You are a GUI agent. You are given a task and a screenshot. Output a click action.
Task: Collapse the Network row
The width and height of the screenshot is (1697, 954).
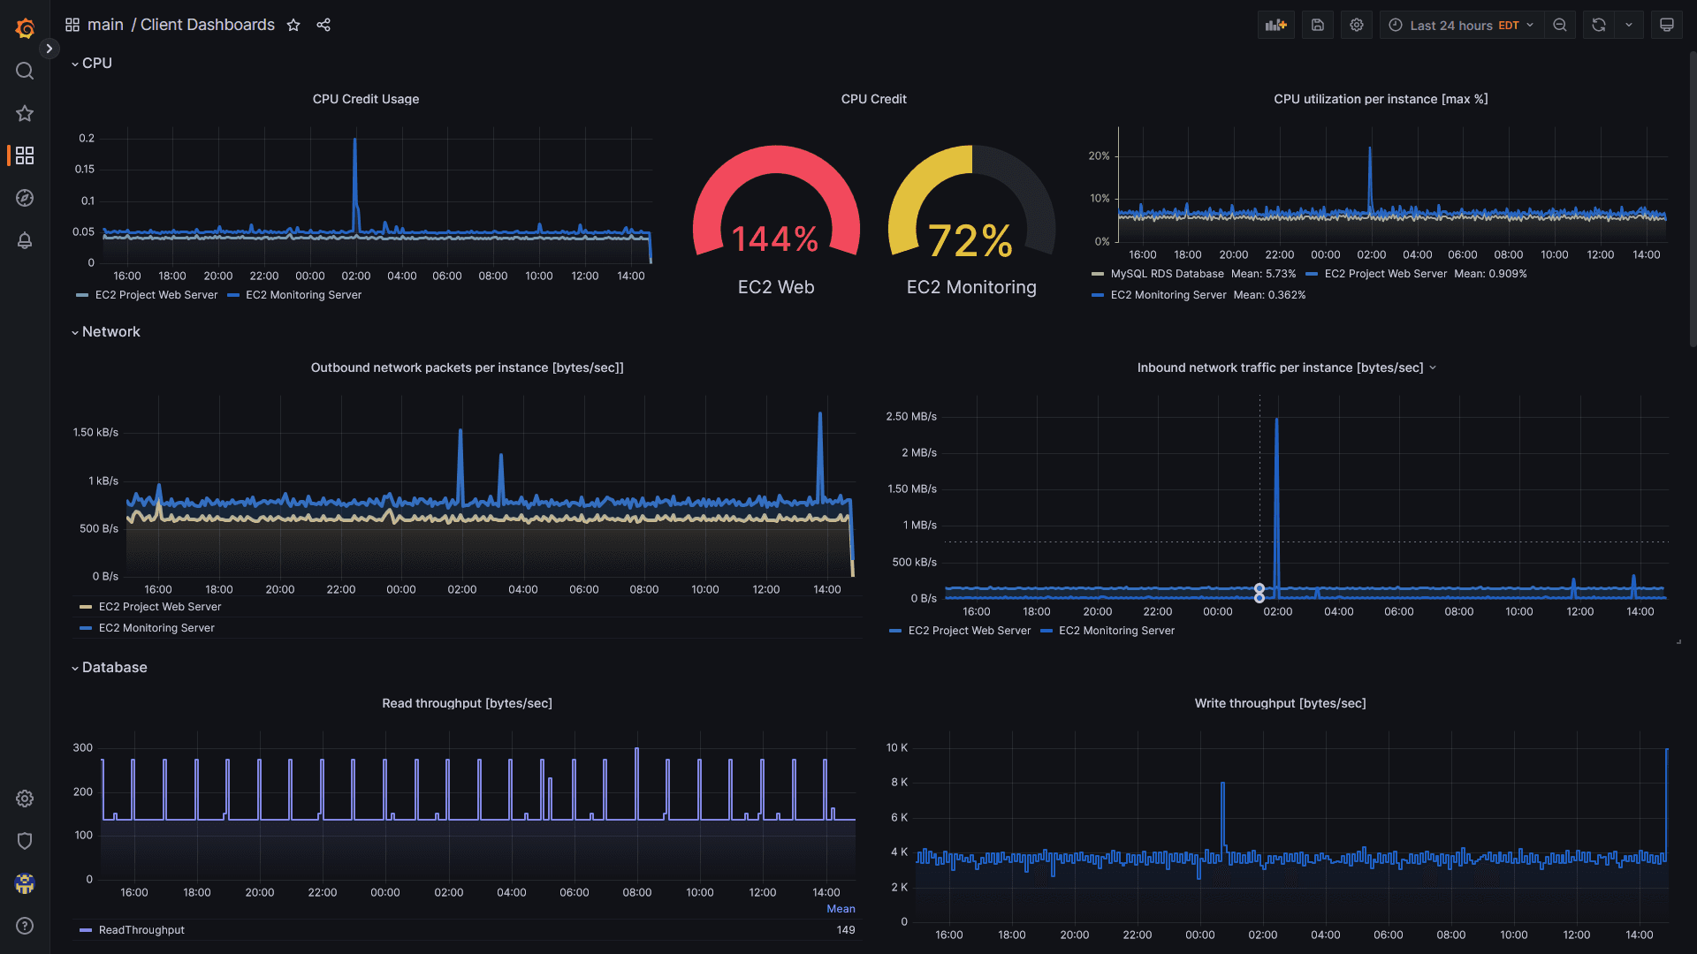[x=105, y=332]
